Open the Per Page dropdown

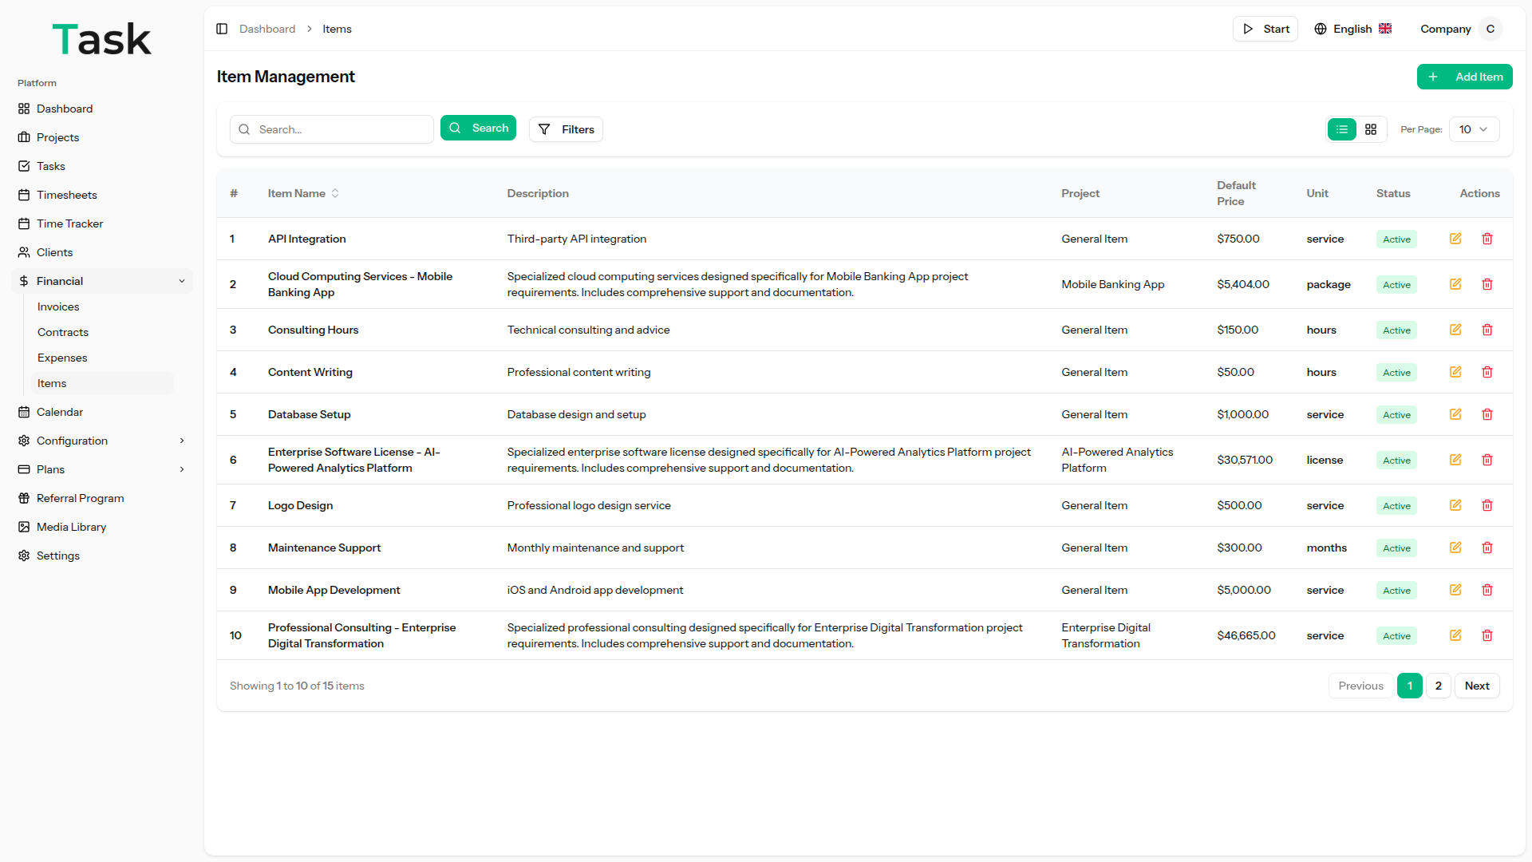(1473, 129)
